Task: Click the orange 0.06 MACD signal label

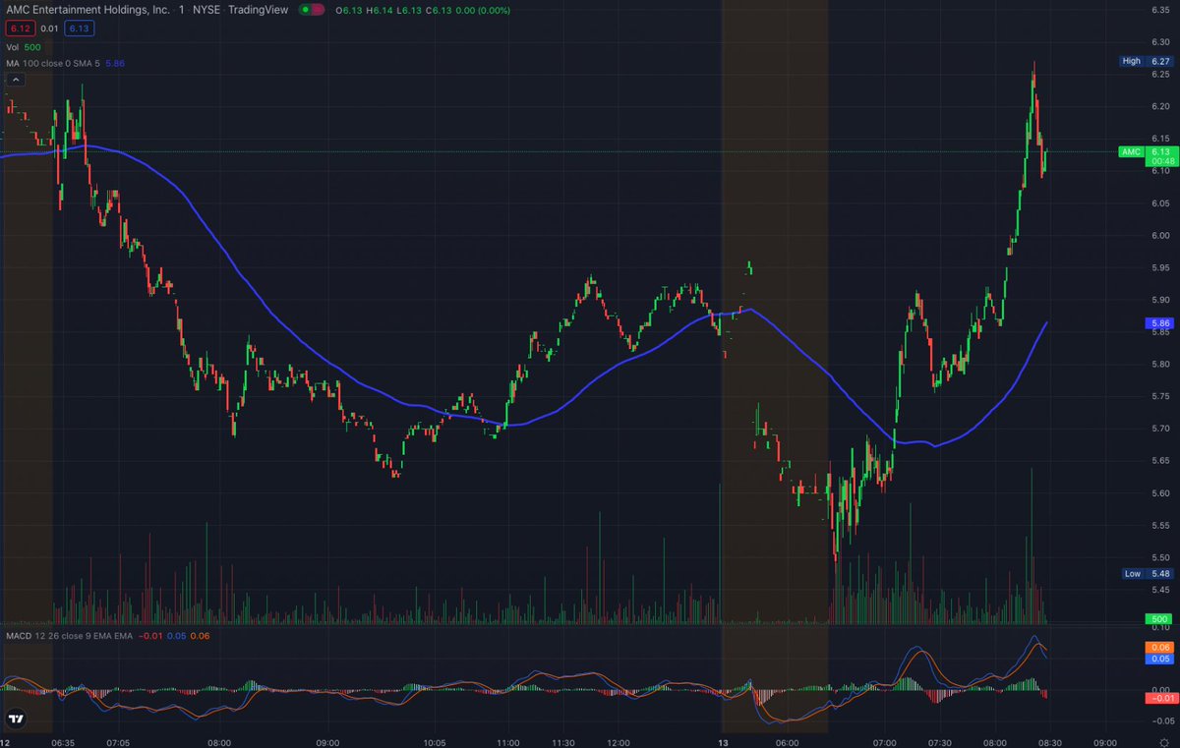Action: (1159, 648)
